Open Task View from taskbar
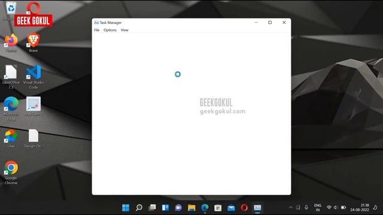Image resolution: width=383 pixels, height=215 pixels. coord(152,208)
